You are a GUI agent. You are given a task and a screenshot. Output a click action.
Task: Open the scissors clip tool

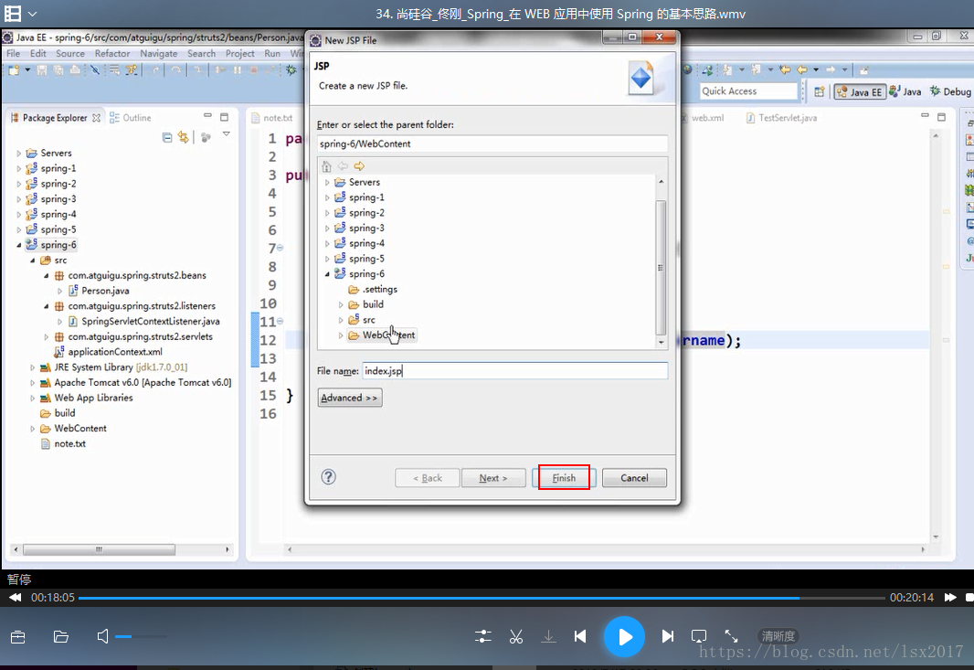click(516, 636)
